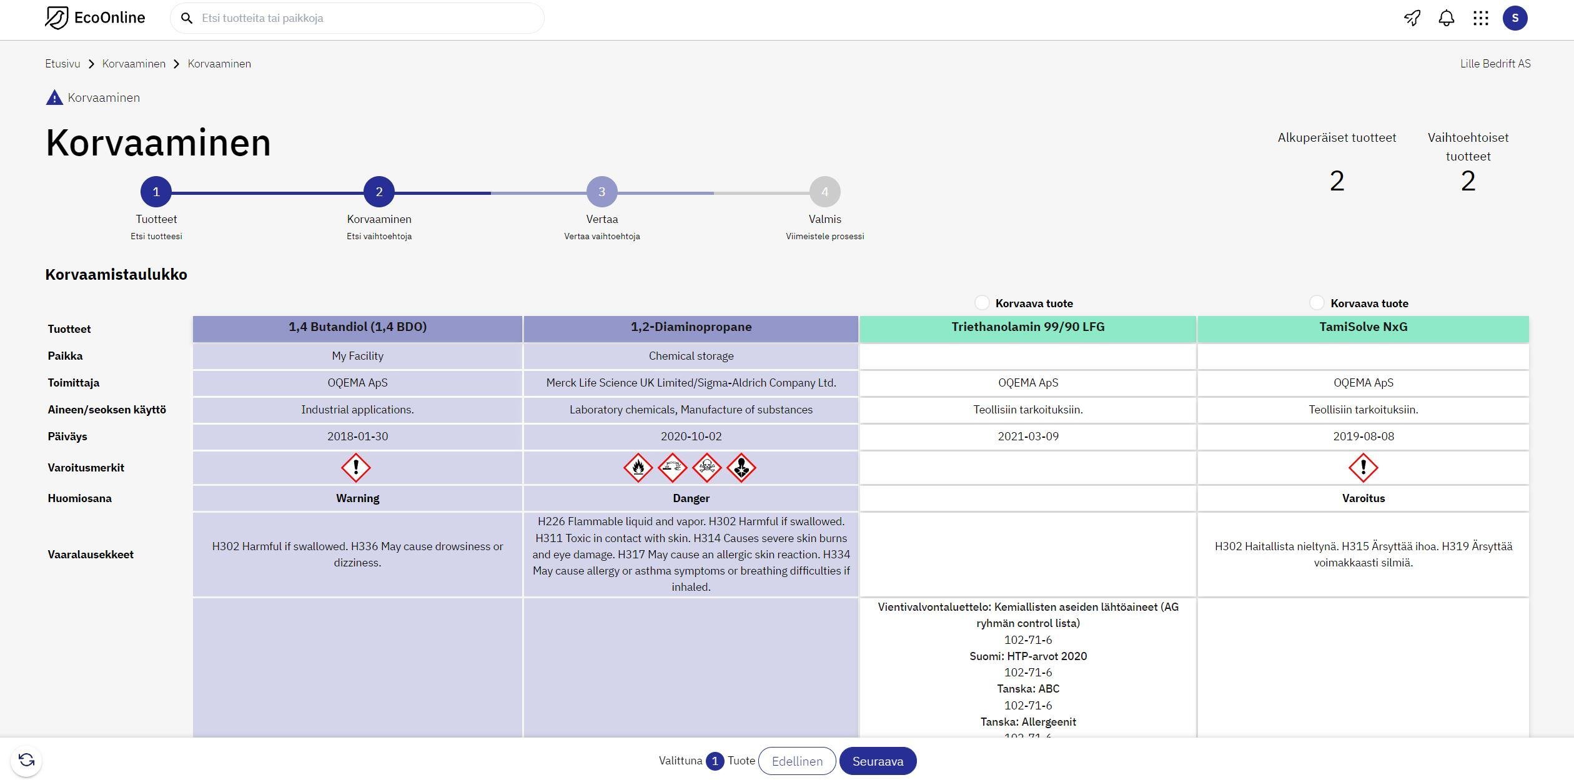Open Etusivu breadcrumb link
The image size is (1574, 780).
click(62, 64)
